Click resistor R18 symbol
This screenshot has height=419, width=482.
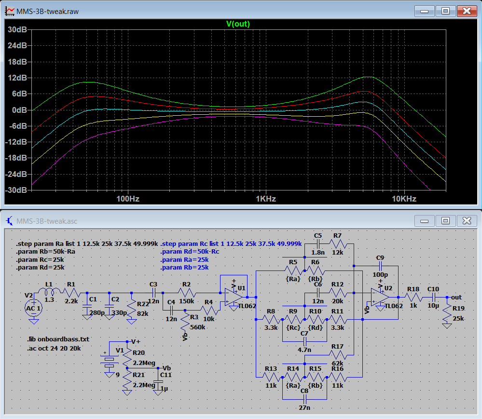(x=413, y=297)
